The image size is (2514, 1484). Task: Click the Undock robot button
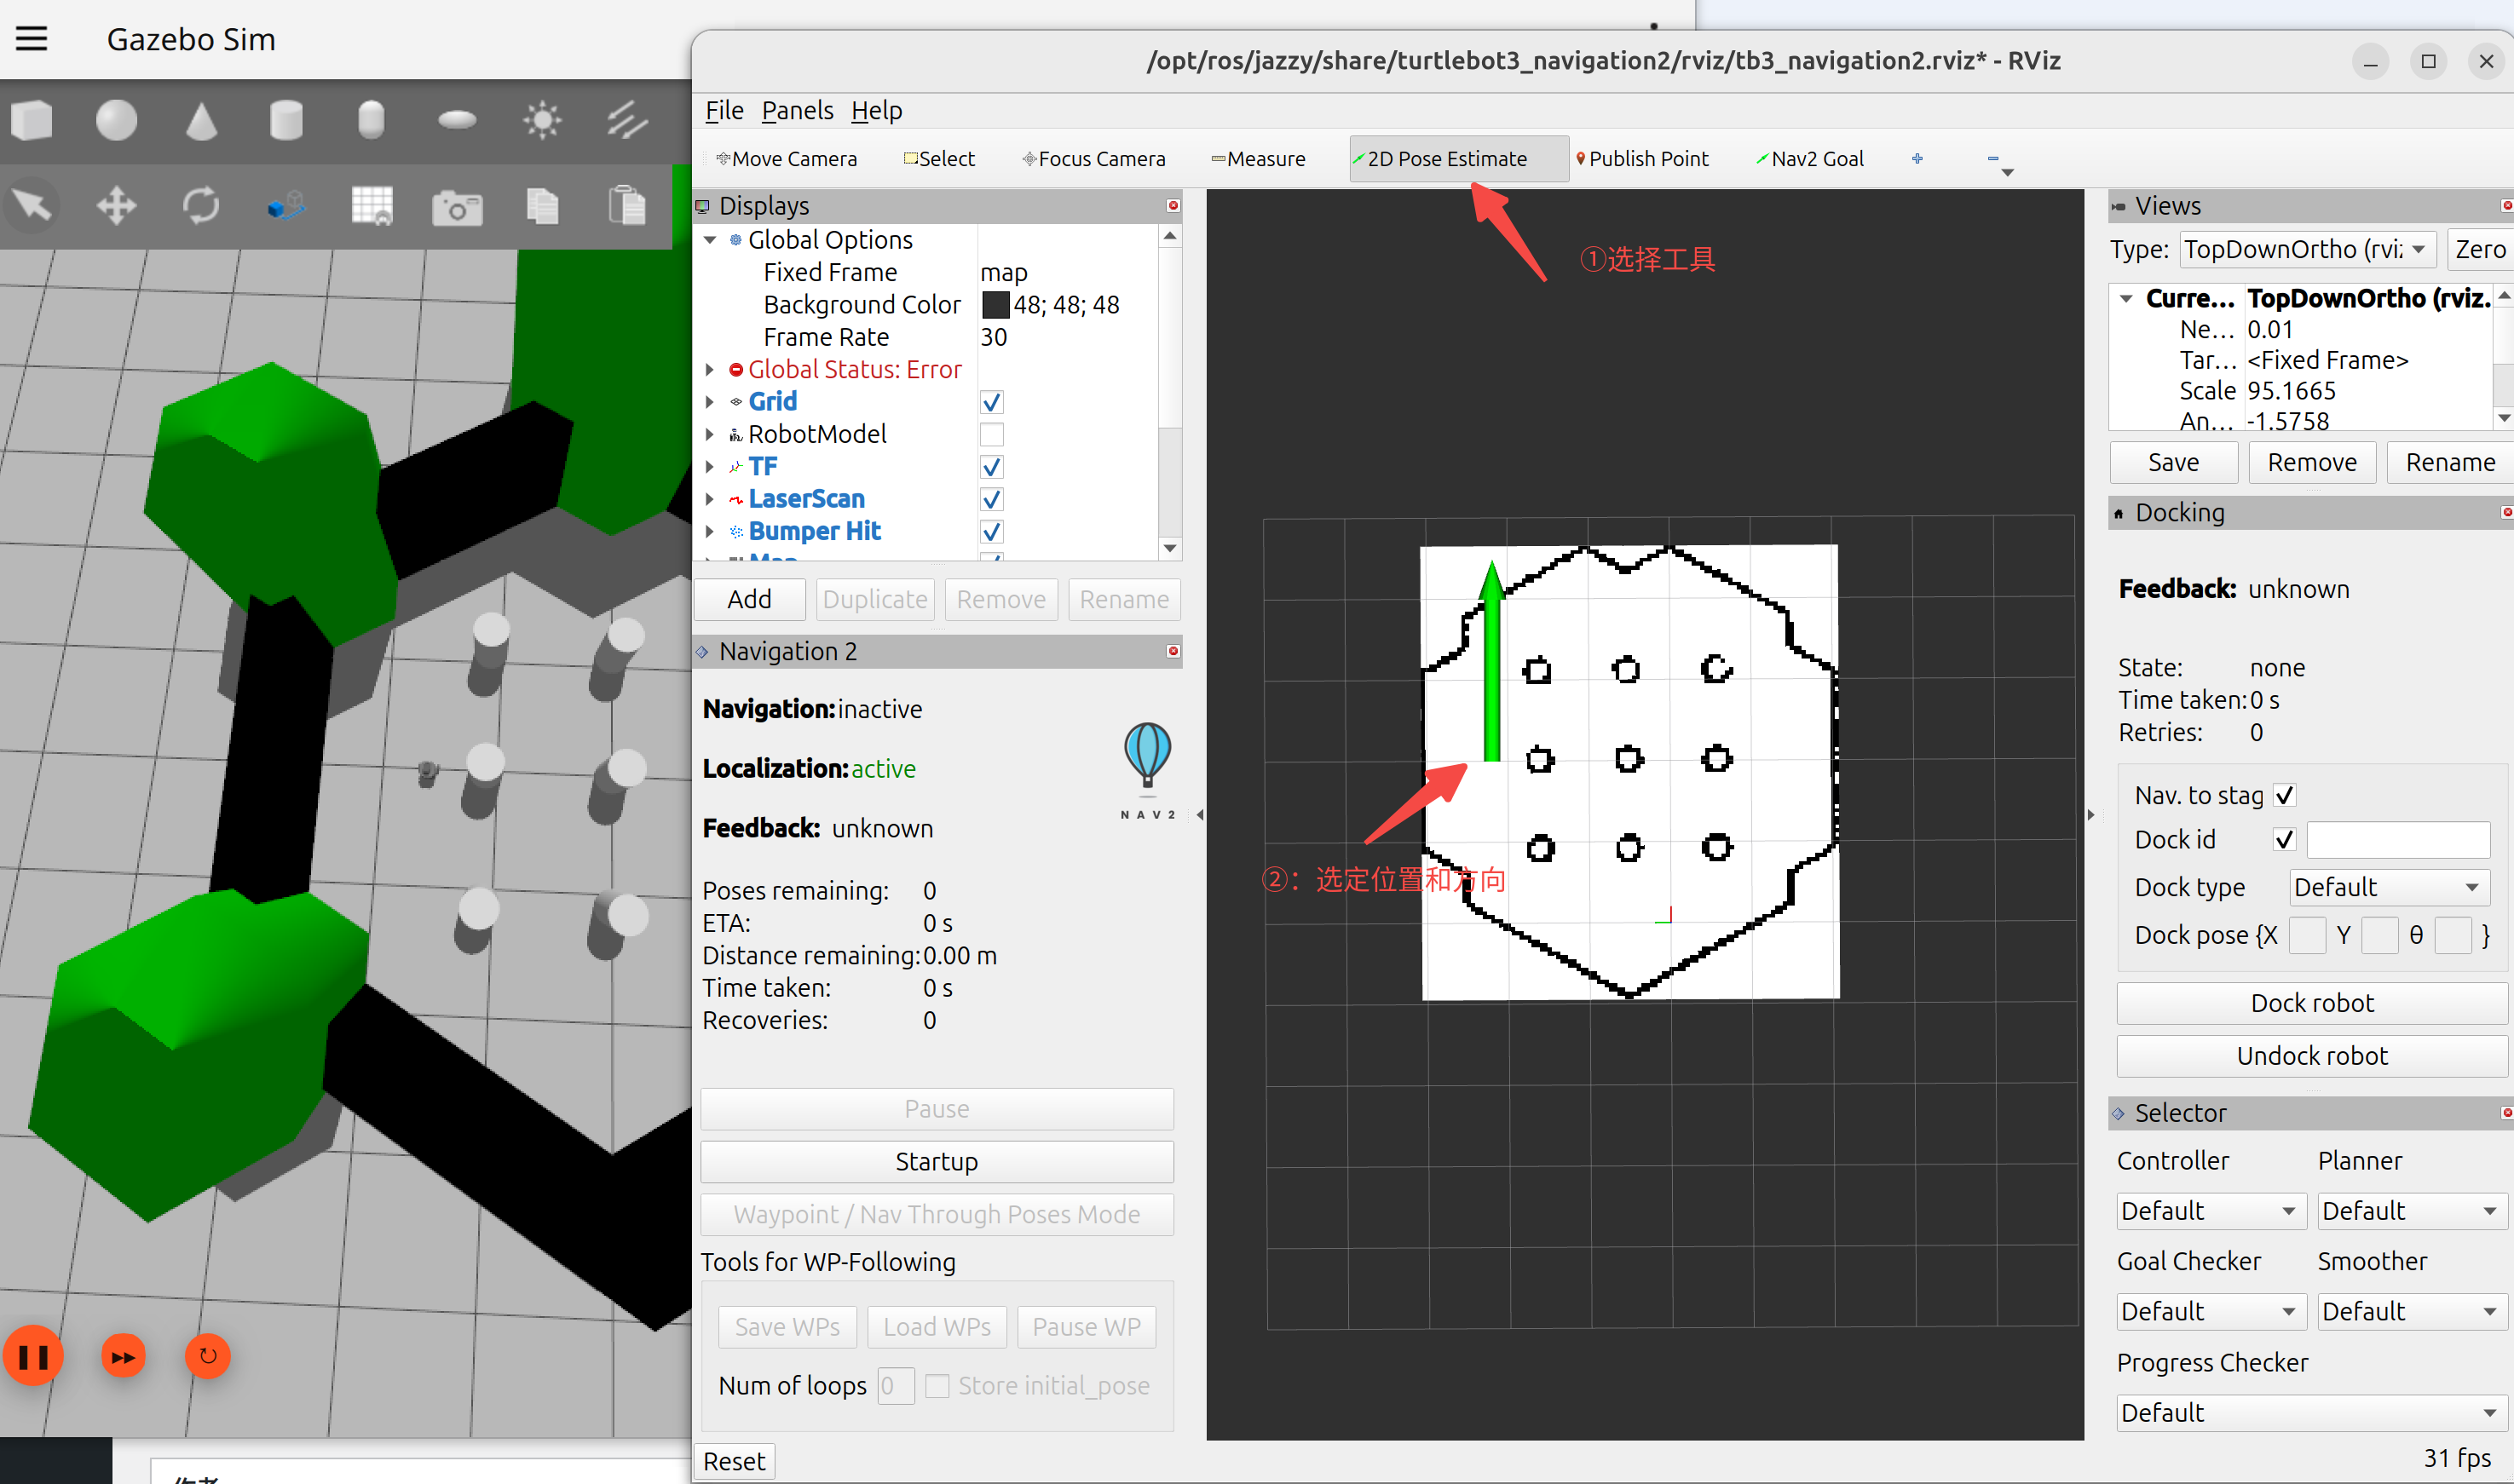click(2312, 1056)
